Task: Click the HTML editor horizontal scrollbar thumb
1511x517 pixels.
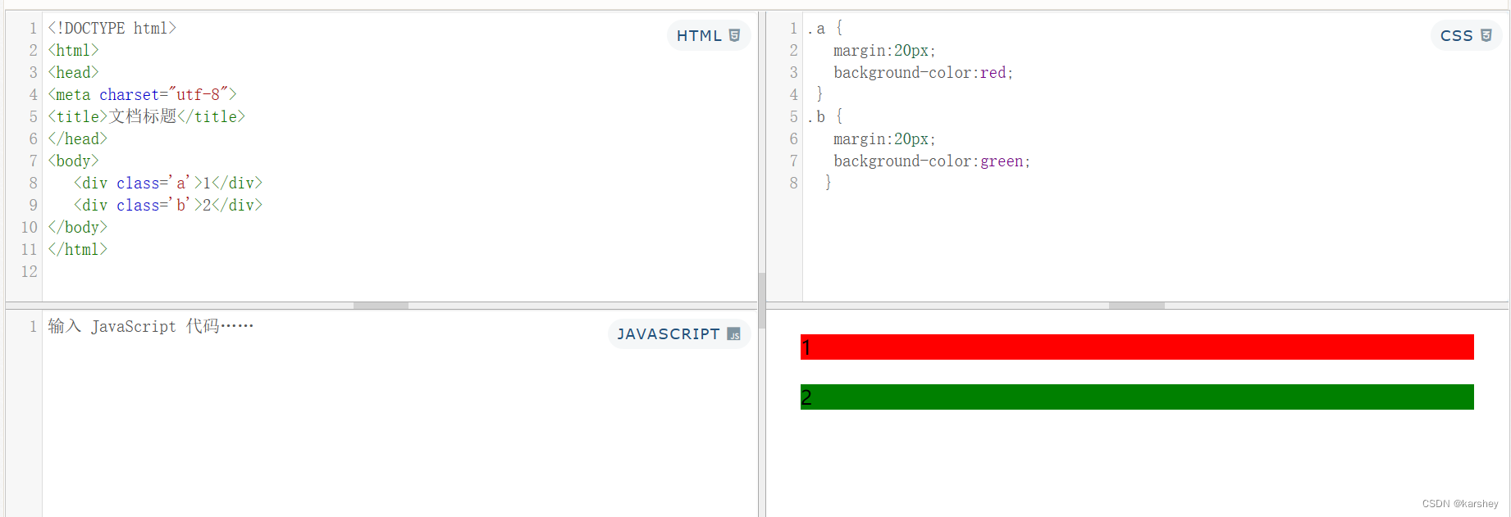Action: point(381,306)
